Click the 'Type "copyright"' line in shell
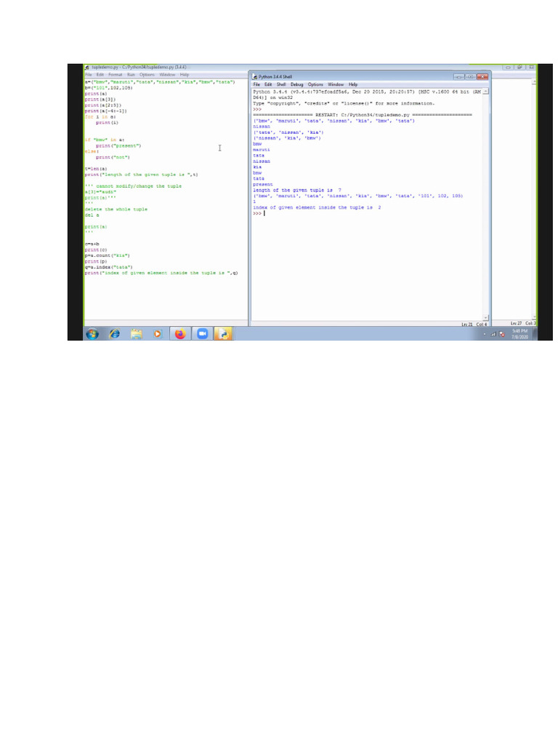Image resolution: width=558 pixels, height=745 pixels. [344, 103]
